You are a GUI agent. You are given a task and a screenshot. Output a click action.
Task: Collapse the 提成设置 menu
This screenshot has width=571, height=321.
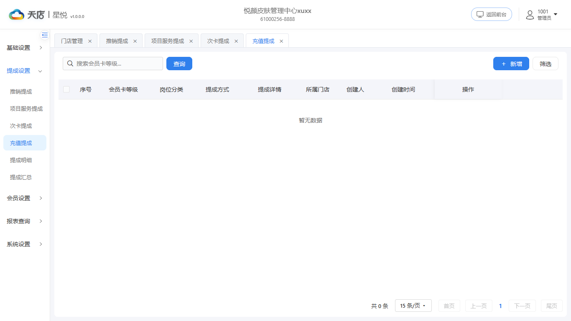click(x=25, y=71)
